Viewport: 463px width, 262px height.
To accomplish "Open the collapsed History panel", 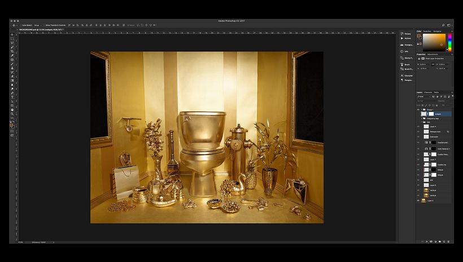I will [406, 34].
